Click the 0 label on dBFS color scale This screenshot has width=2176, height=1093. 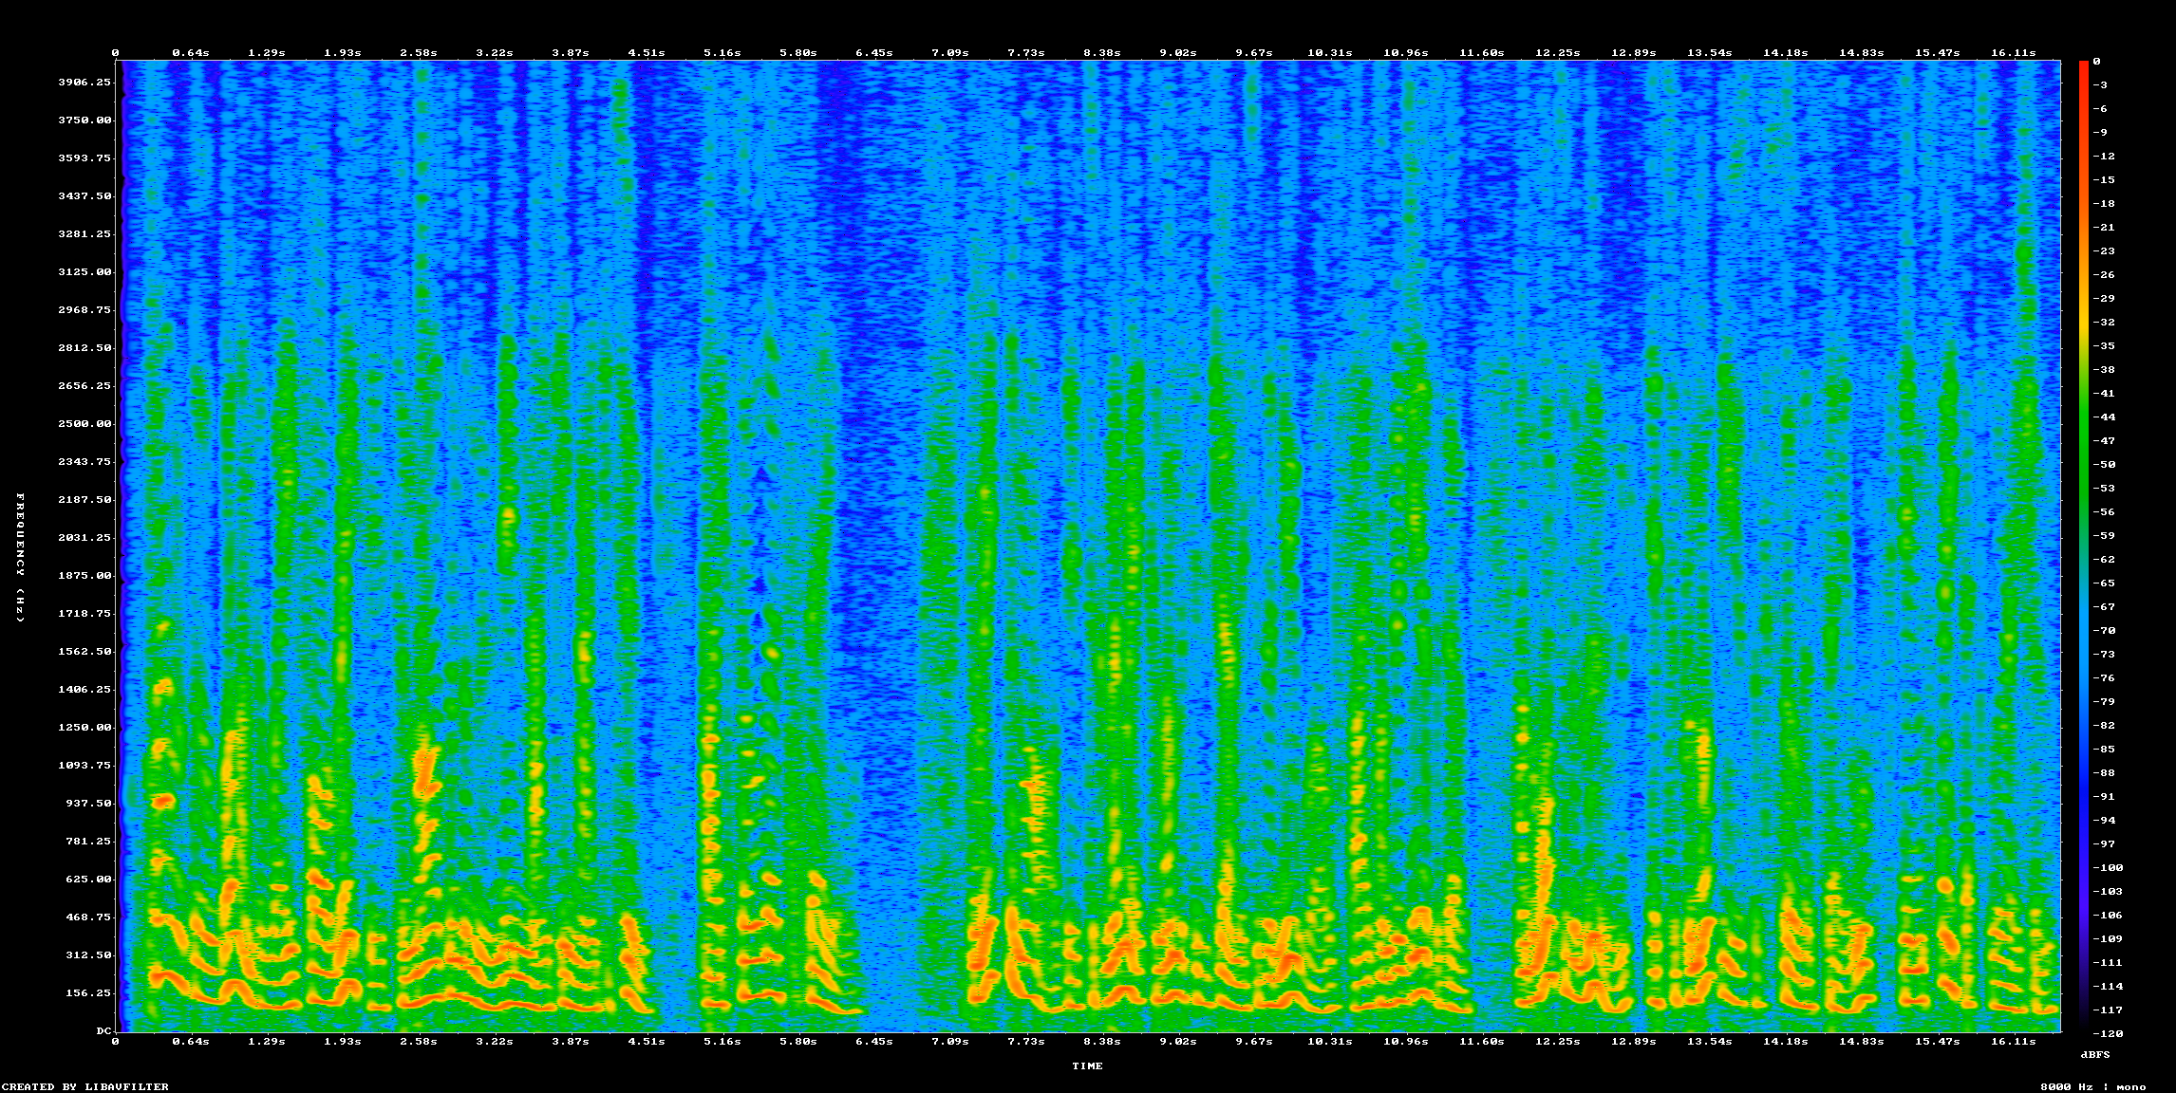pos(2096,62)
